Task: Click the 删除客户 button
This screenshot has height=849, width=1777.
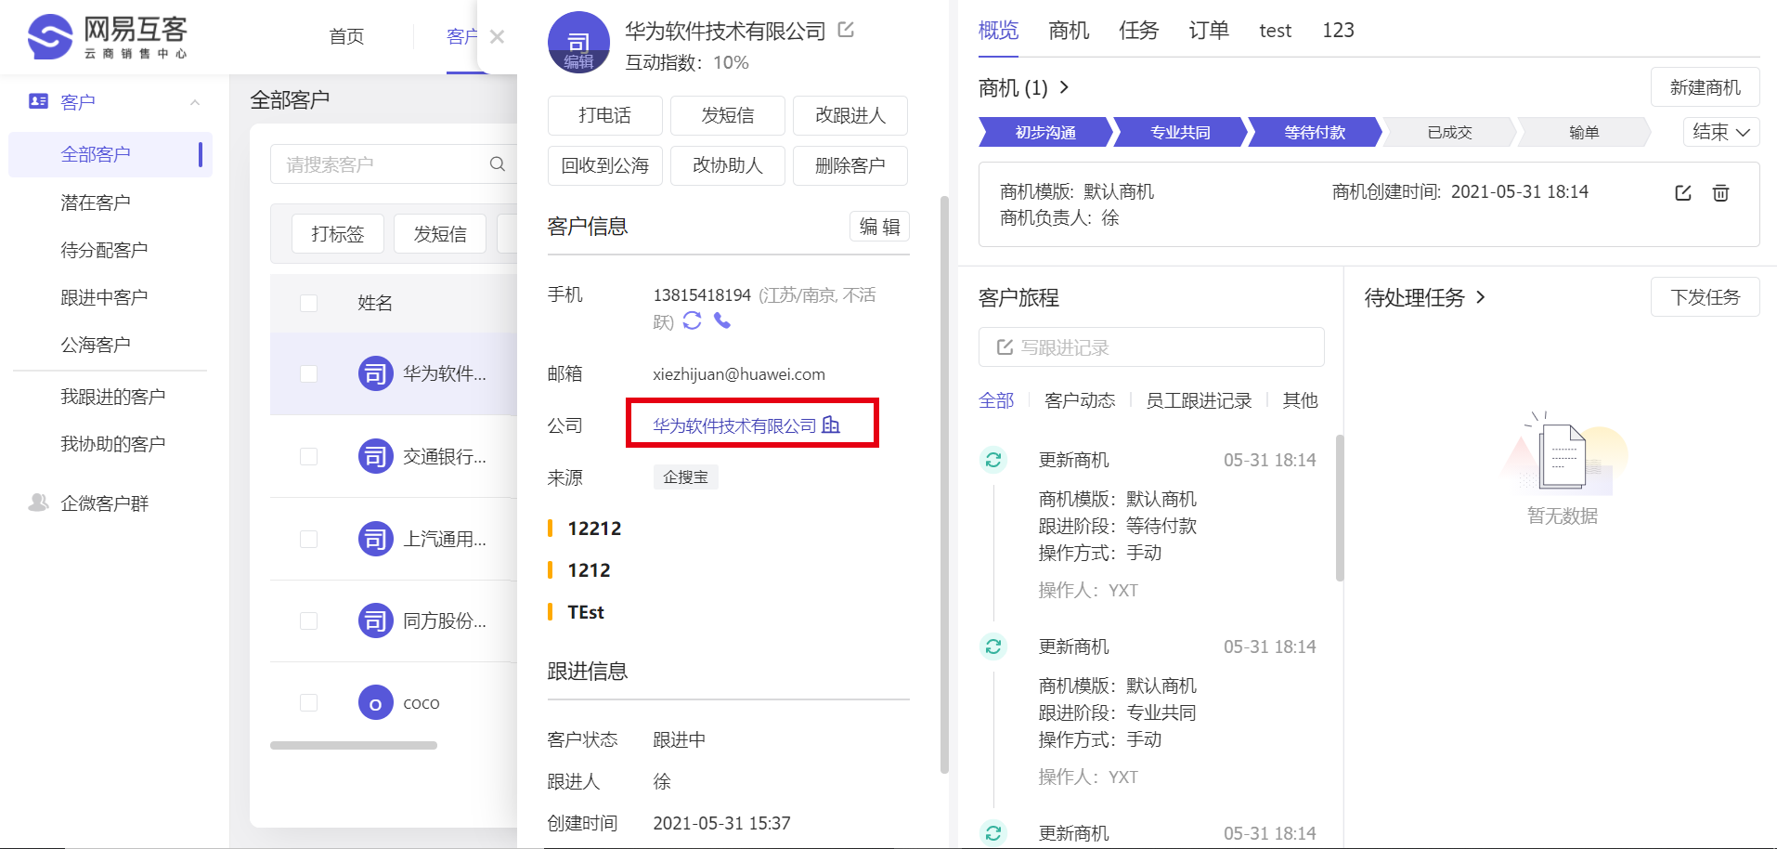Action: point(850,165)
